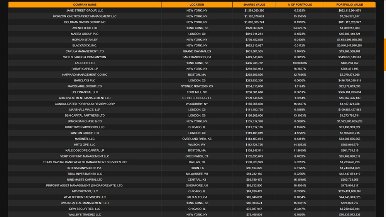The image size is (386, 217).
Task: Click KALEIDOSCOPE CAPITAL LP name
Action: coord(85,151)
